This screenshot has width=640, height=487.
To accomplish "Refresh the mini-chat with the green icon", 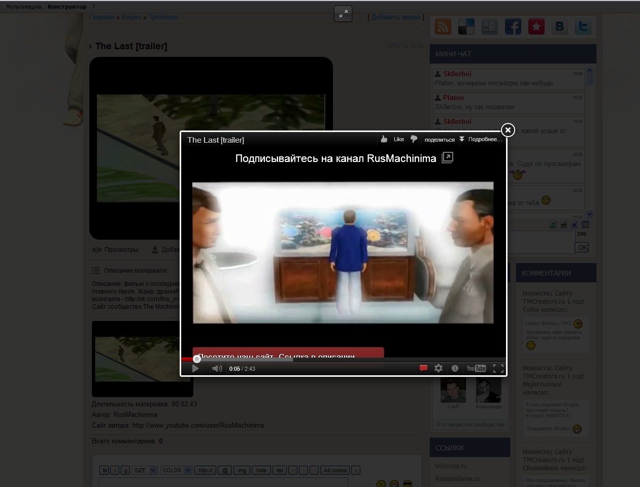I will tap(553, 225).
